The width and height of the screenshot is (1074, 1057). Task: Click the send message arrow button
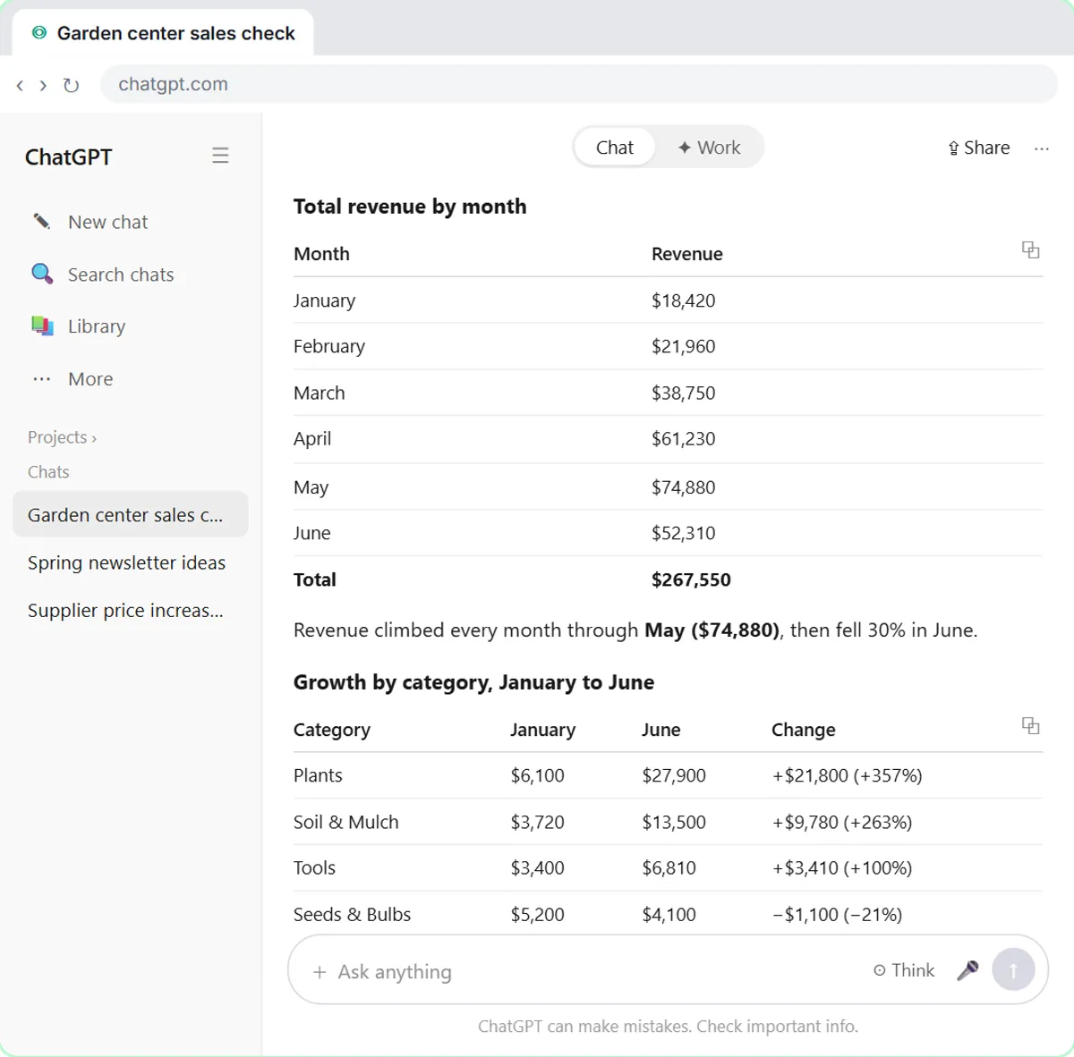click(x=1013, y=970)
